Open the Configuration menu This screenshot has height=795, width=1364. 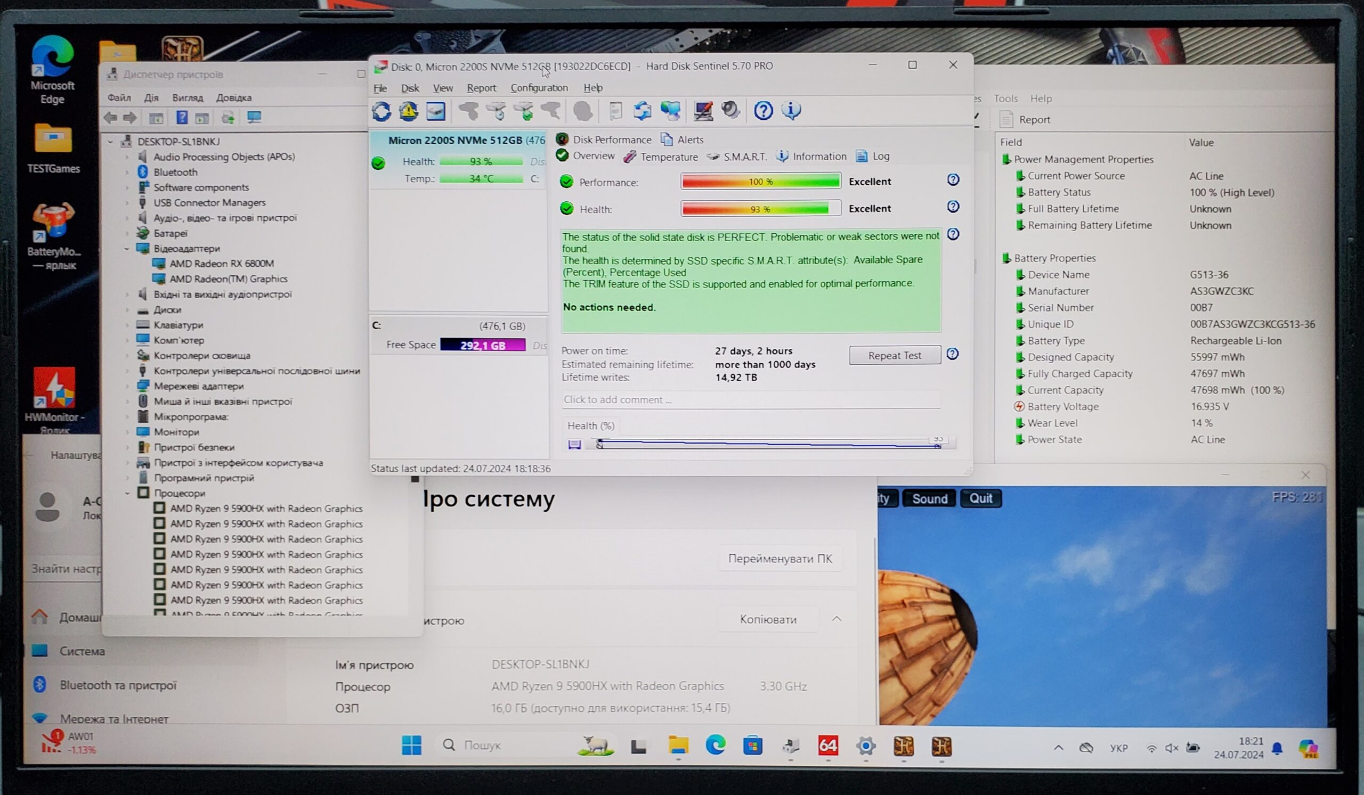539,88
